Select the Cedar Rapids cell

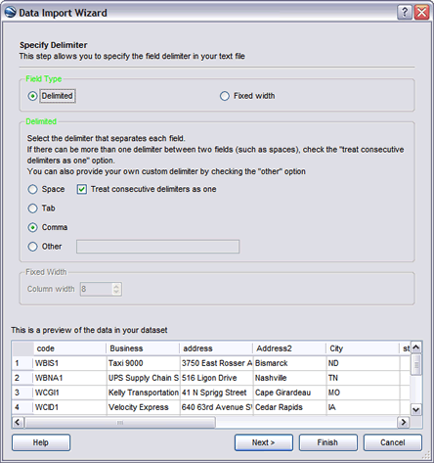[x=289, y=407]
